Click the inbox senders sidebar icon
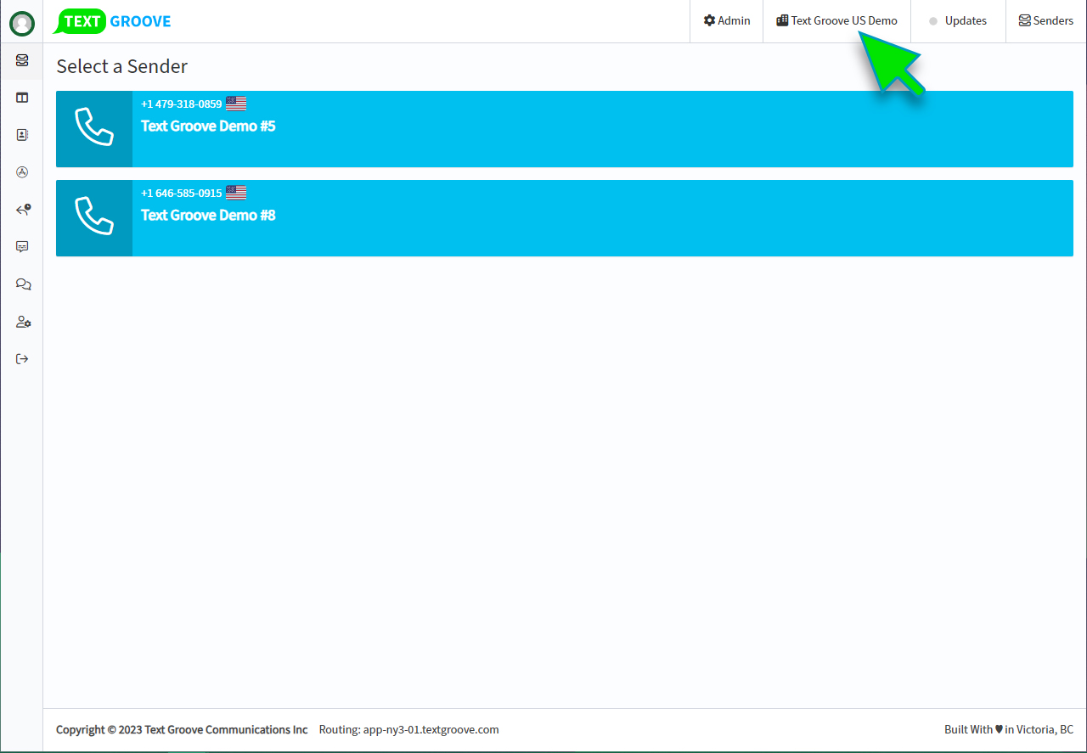Viewport: 1087px width, 753px height. [x=22, y=60]
